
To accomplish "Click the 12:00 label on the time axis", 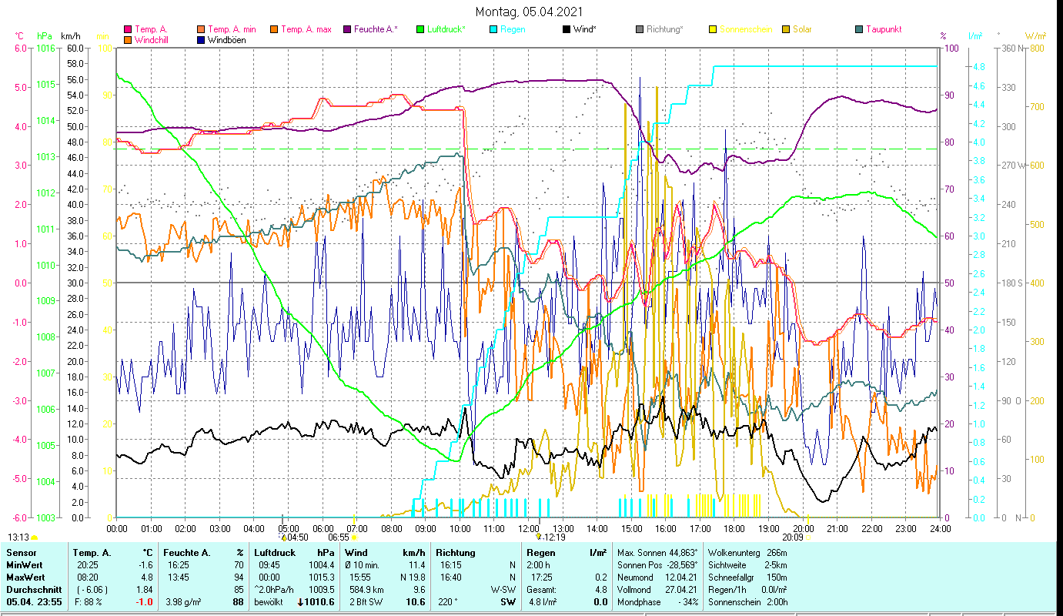I will click(529, 528).
